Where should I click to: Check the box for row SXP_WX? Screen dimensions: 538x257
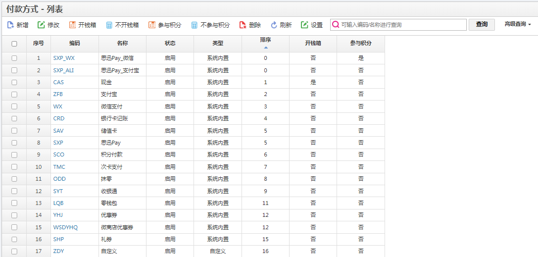[x=14, y=58]
